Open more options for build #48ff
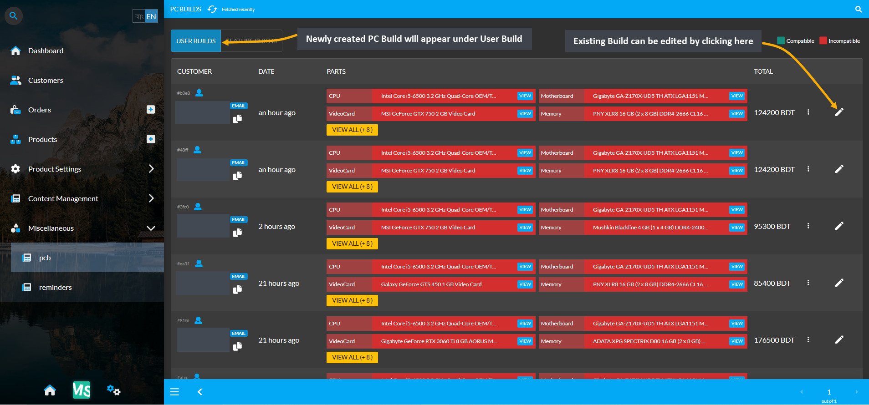 click(808, 169)
